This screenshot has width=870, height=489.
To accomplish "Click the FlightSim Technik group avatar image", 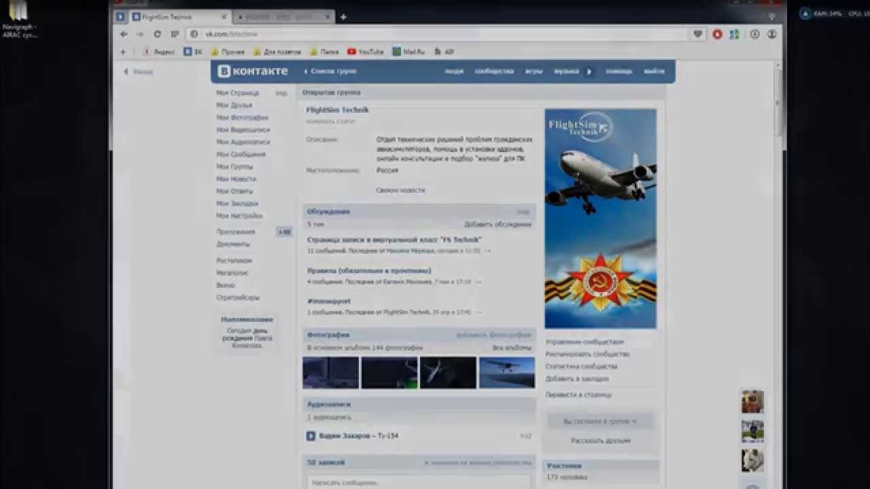I will pyautogui.click(x=600, y=219).
